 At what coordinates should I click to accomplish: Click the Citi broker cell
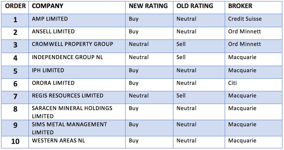click(x=232, y=83)
